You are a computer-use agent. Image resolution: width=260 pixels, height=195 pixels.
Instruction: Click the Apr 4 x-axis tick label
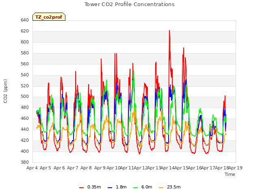[32, 168]
